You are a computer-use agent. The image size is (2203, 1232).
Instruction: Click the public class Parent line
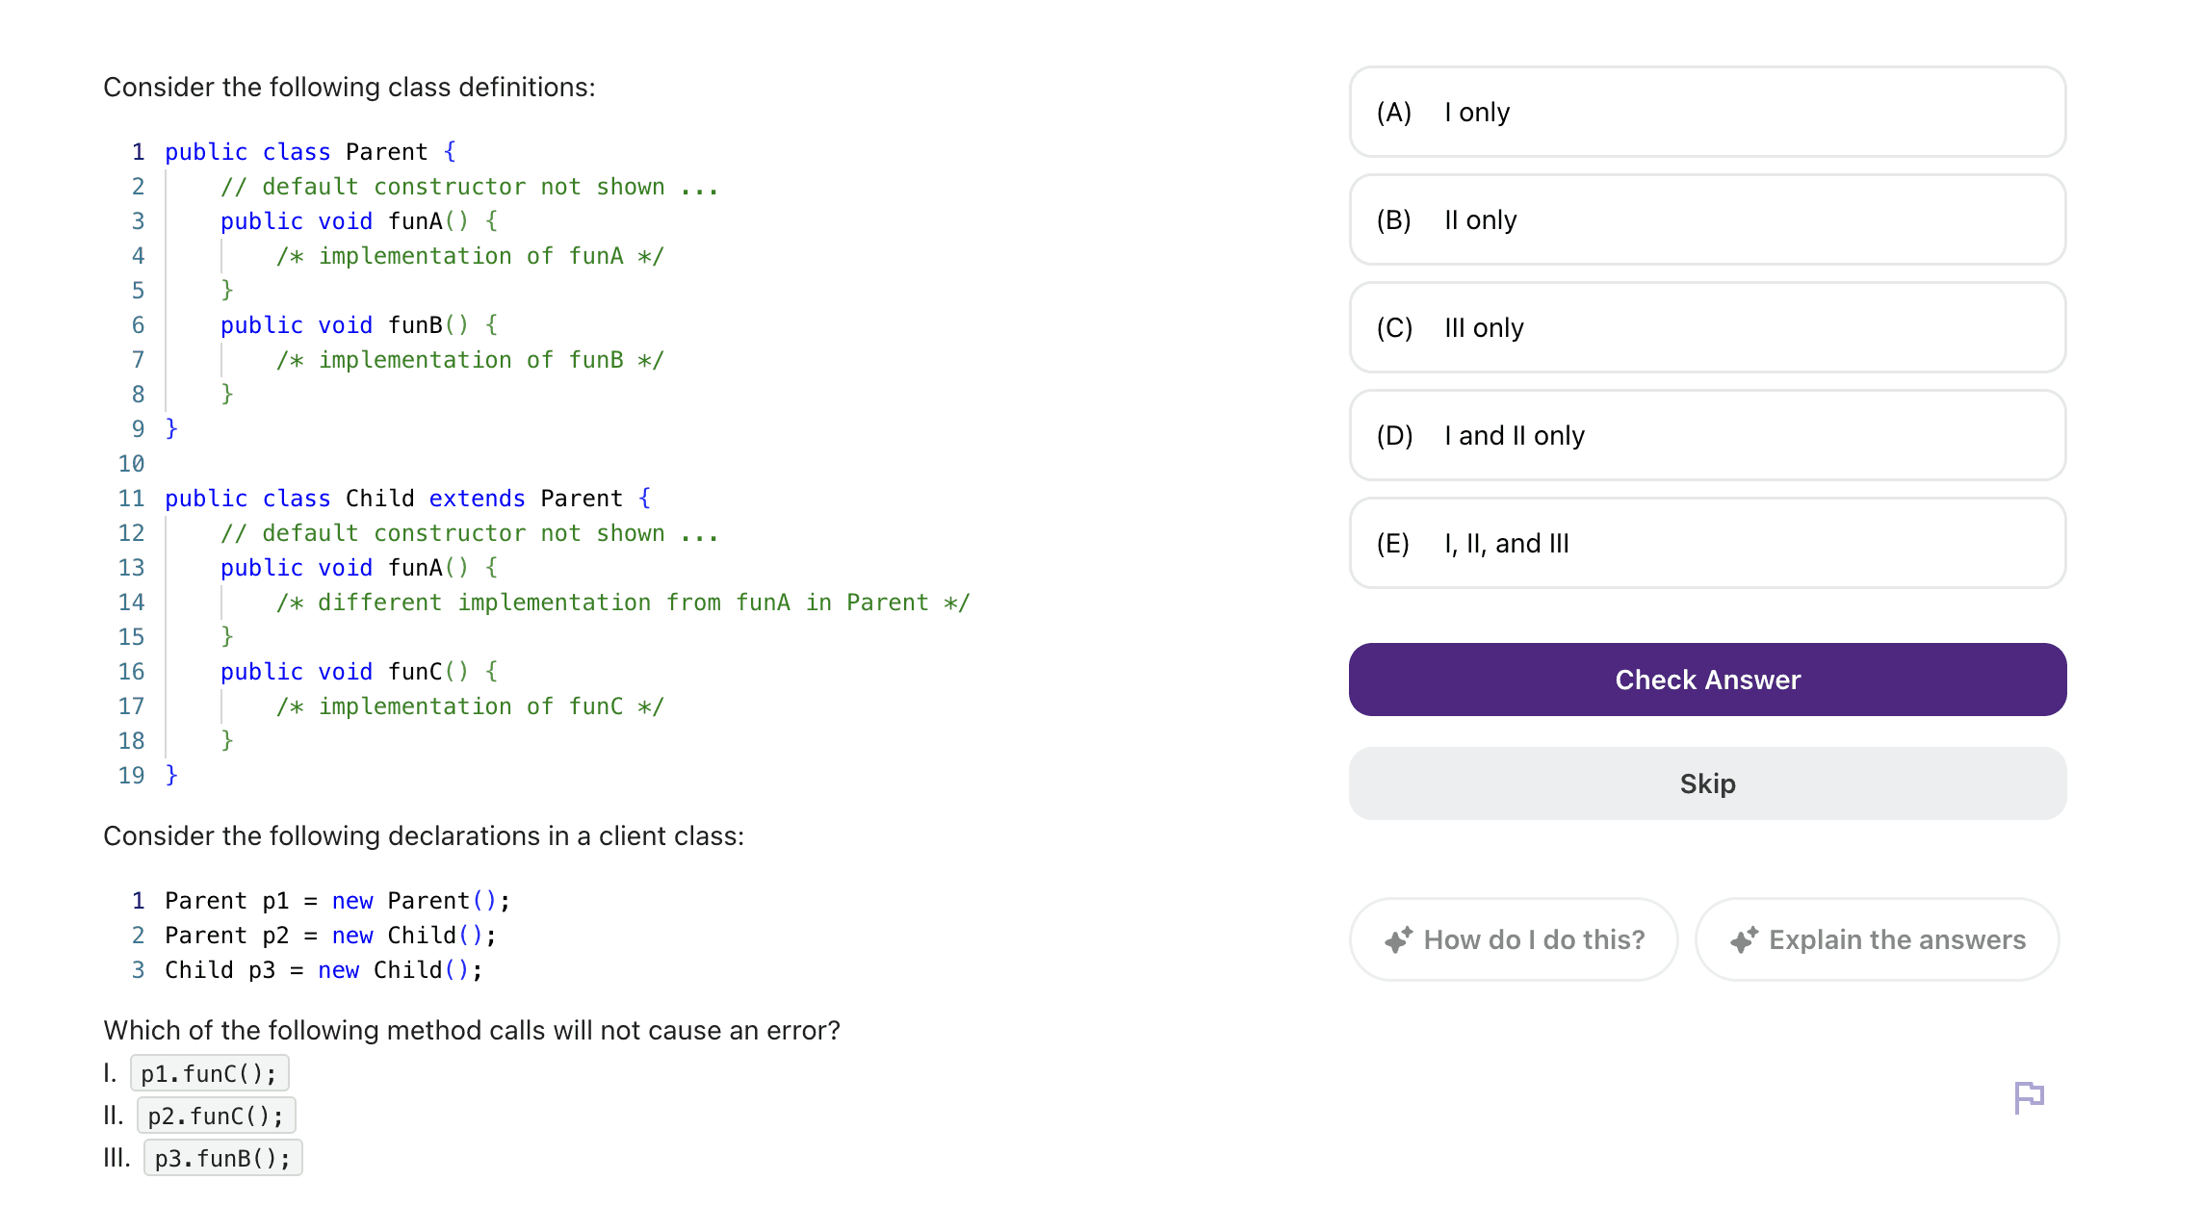310,152
